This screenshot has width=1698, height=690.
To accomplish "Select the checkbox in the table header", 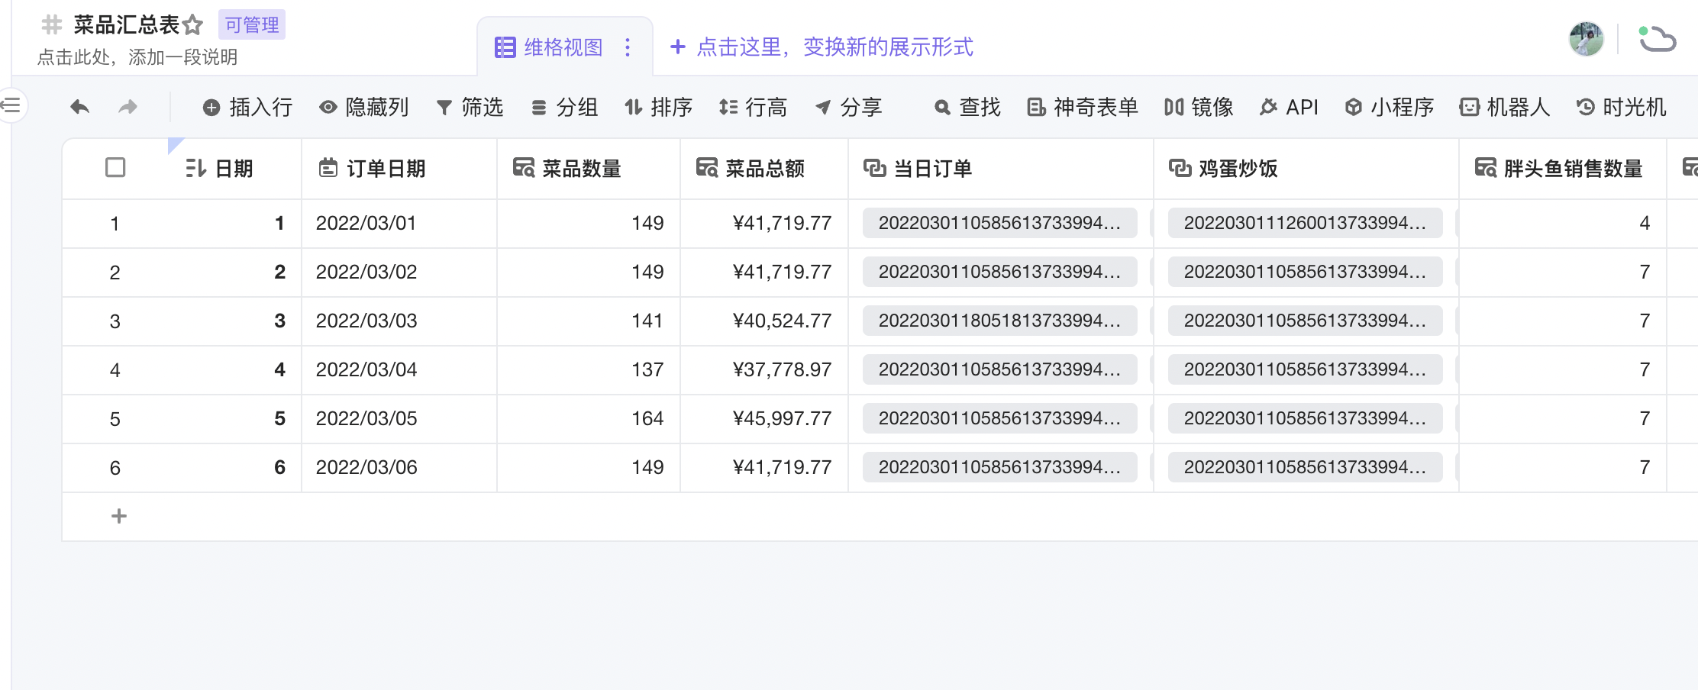I will 115,168.
